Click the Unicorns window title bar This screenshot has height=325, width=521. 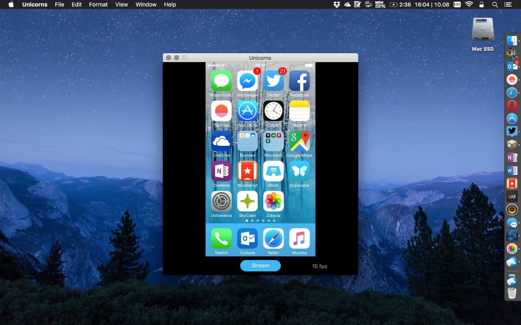click(260, 58)
